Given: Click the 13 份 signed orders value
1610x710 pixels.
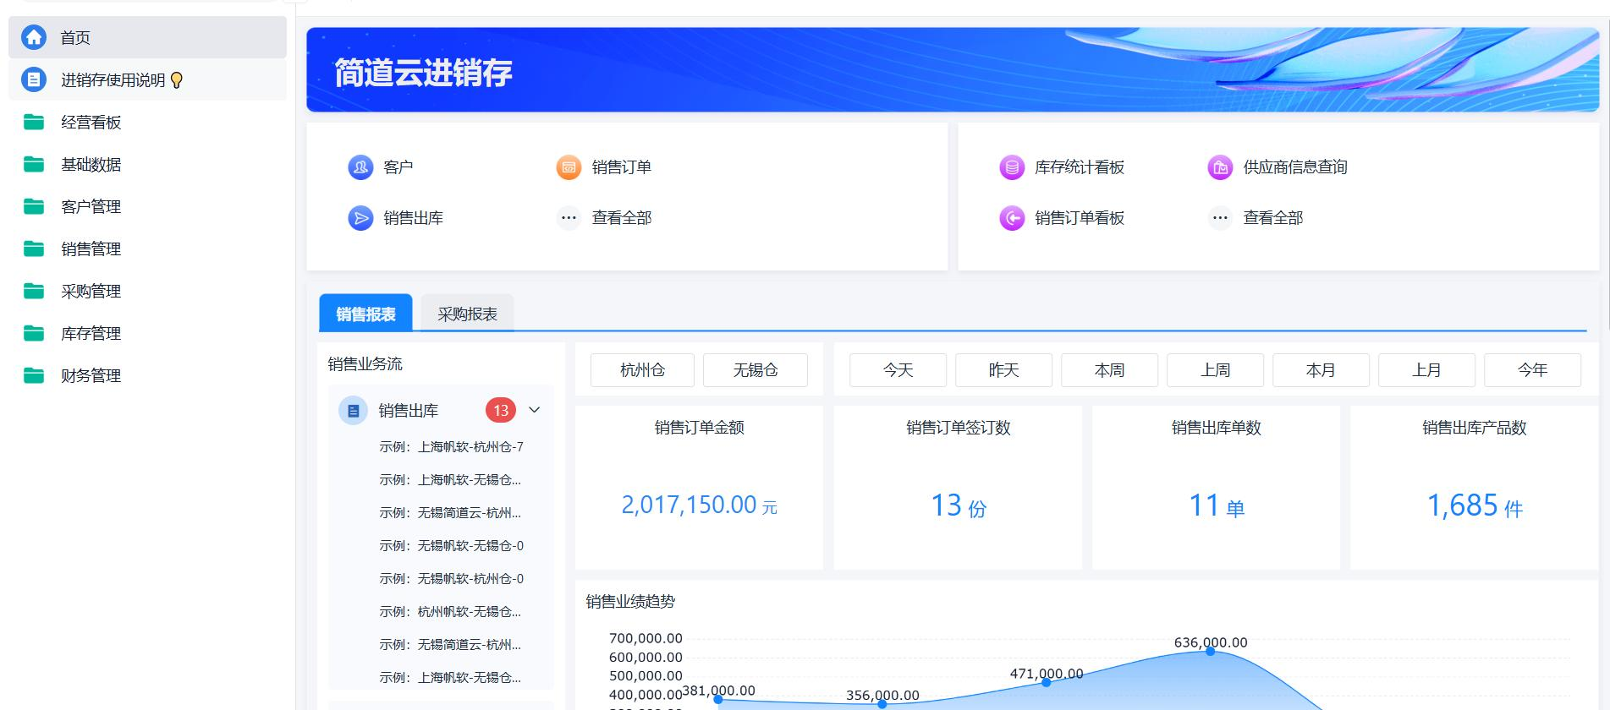Looking at the screenshot, I should pos(958,505).
